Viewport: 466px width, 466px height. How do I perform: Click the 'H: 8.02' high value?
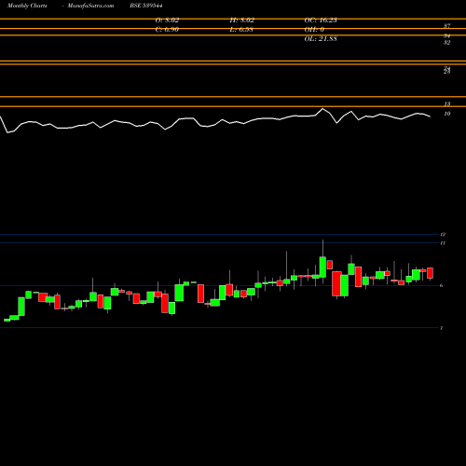tap(242, 21)
